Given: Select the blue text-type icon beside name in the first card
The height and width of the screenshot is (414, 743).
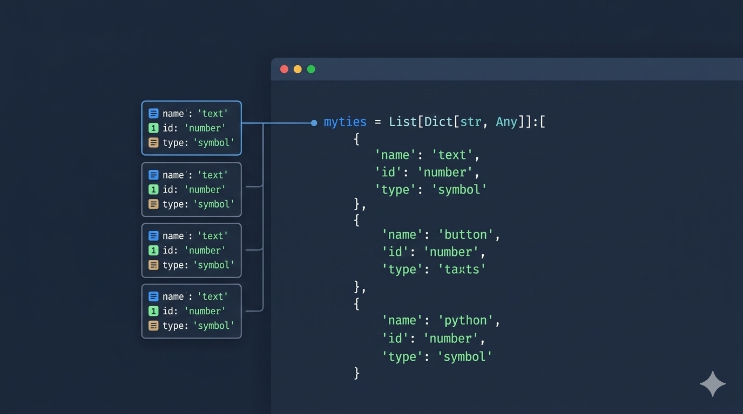Looking at the screenshot, I should 153,113.
